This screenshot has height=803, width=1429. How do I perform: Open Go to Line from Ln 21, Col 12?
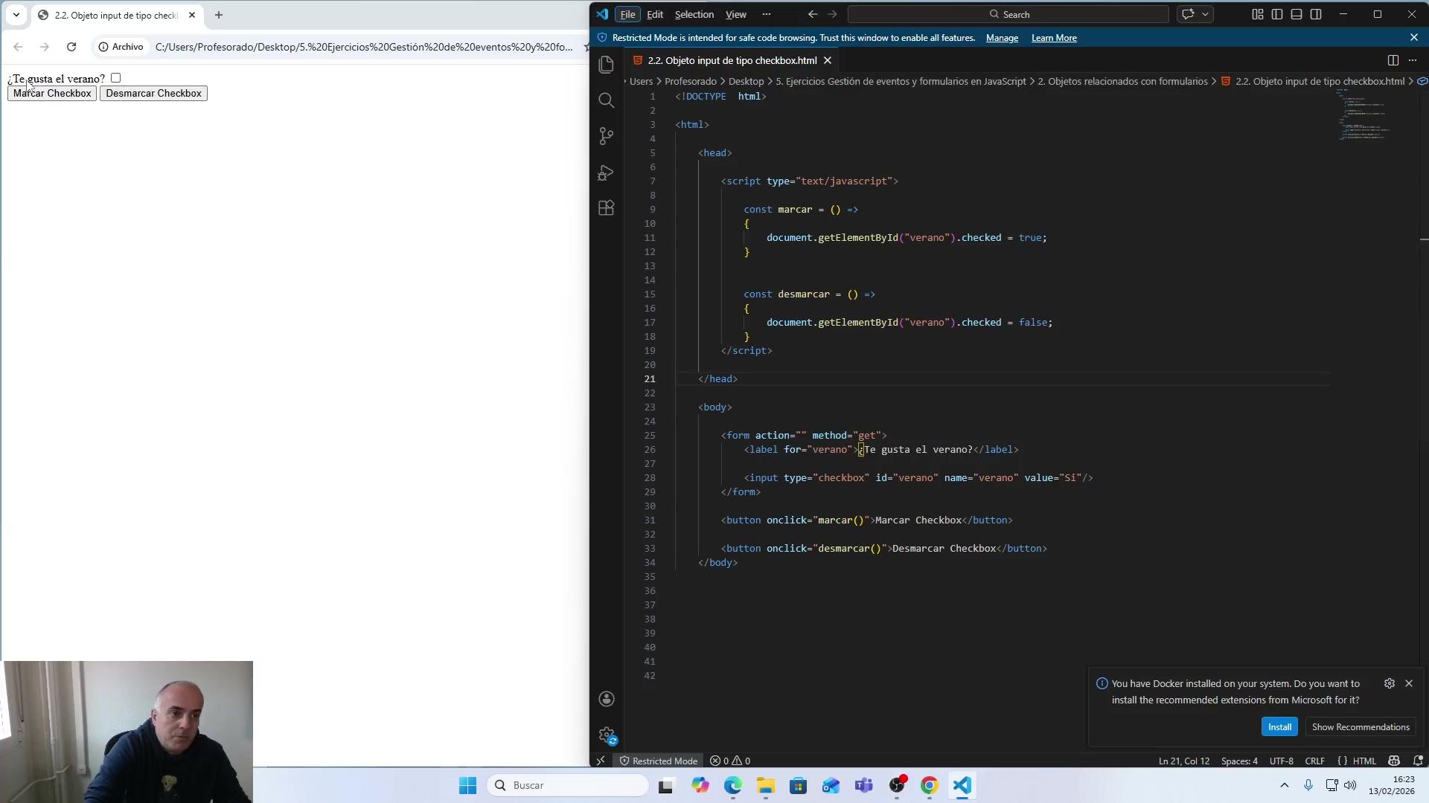[1184, 761]
